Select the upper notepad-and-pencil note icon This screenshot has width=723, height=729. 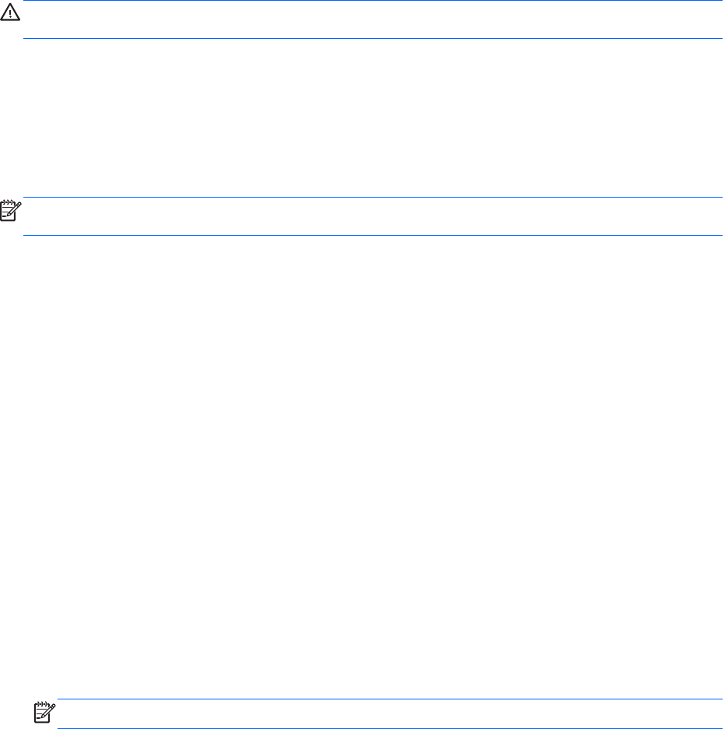pos(11,211)
